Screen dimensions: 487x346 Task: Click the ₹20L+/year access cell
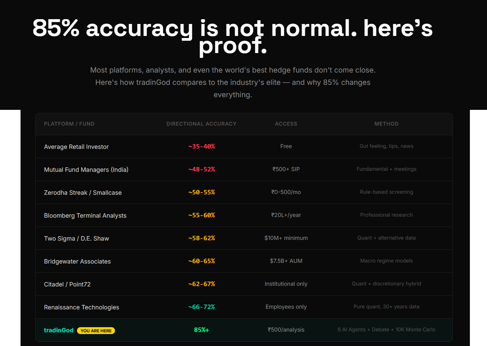[286, 215]
